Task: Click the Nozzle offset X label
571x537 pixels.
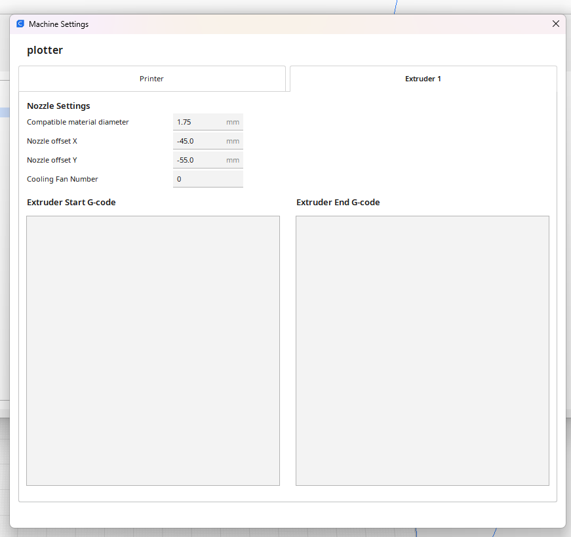Action: 52,141
